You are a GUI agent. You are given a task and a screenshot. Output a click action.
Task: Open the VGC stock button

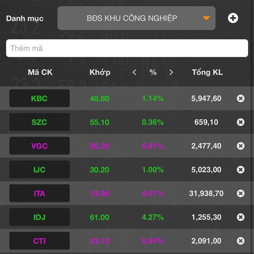point(39,146)
